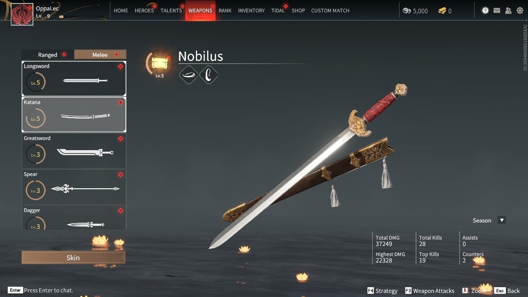Viewport: 528px width, 297px height.
Task: Select the first weapon skill hexagon icon
Action: [188, 75]
